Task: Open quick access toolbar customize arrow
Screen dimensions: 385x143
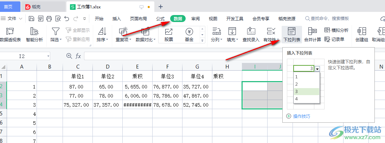Action: [x=84, y=19]
